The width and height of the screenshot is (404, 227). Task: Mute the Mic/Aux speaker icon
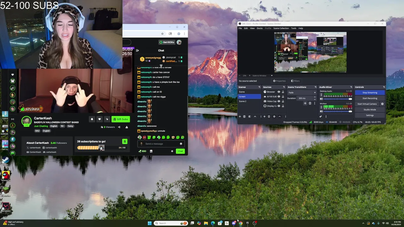[321, 111]
